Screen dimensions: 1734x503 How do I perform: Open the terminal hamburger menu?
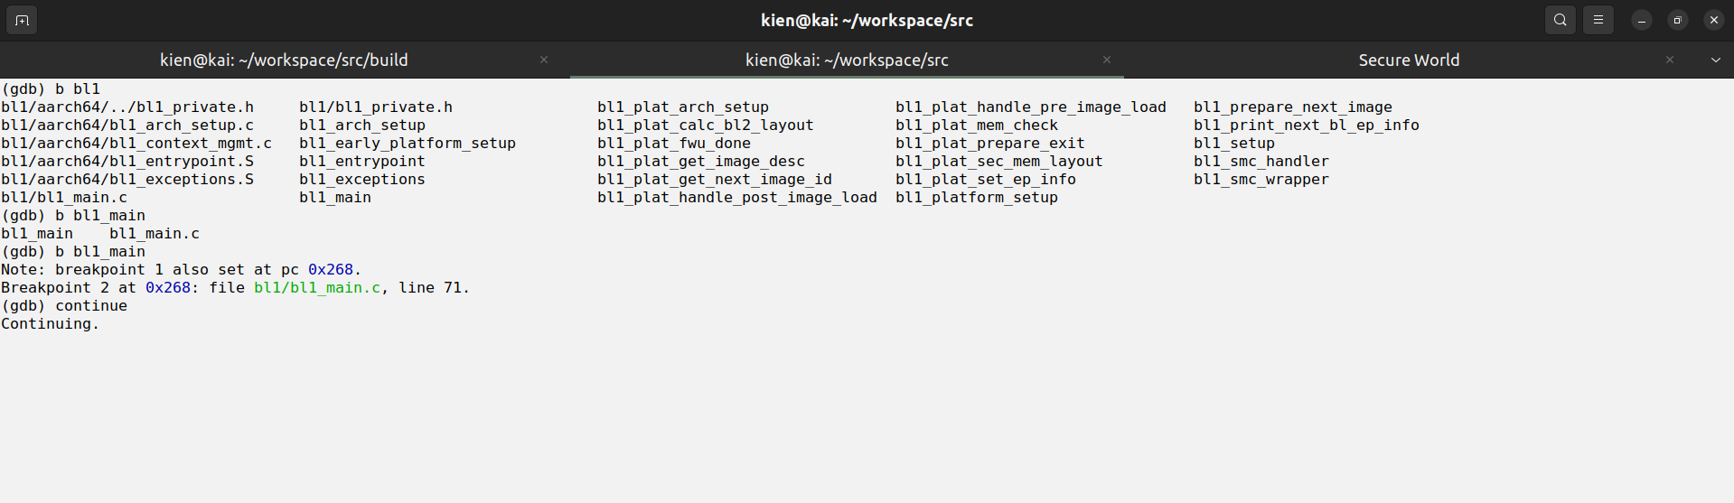click(x=1598, y=20)
